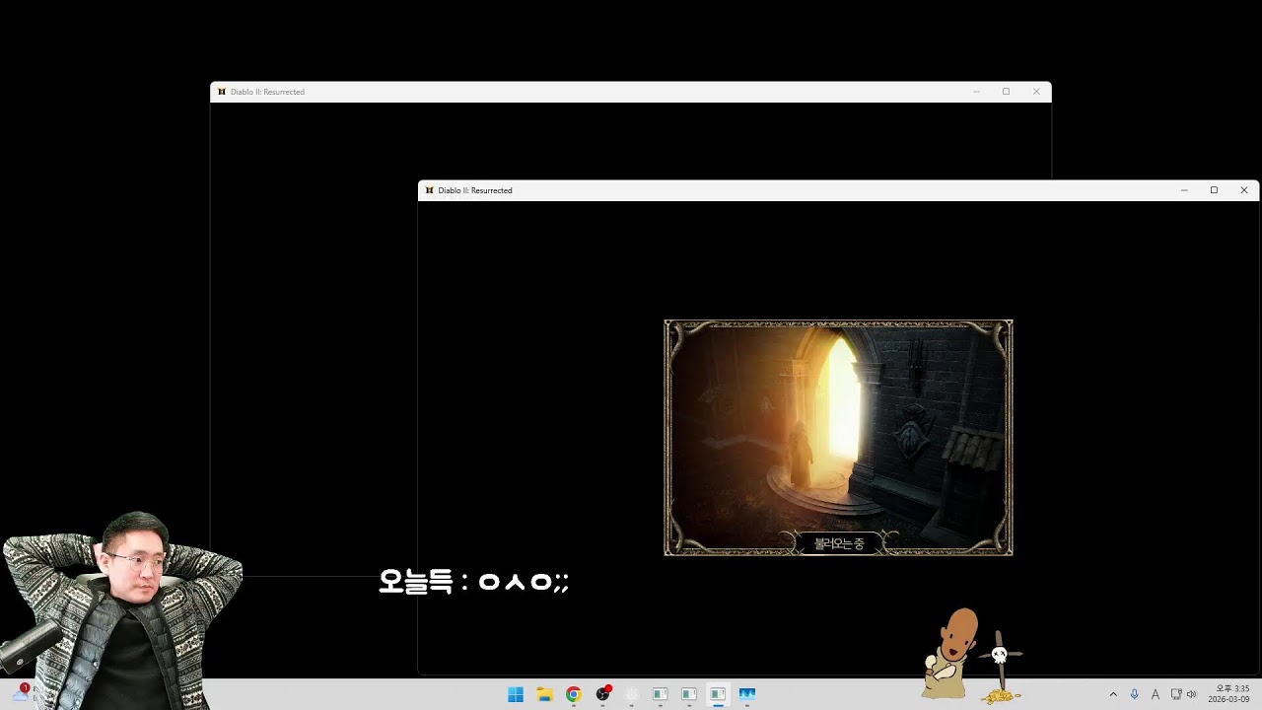1262x710 pixels.
Task: Open File Explorer from the taskbar
Action: click(x=544, y=694)
